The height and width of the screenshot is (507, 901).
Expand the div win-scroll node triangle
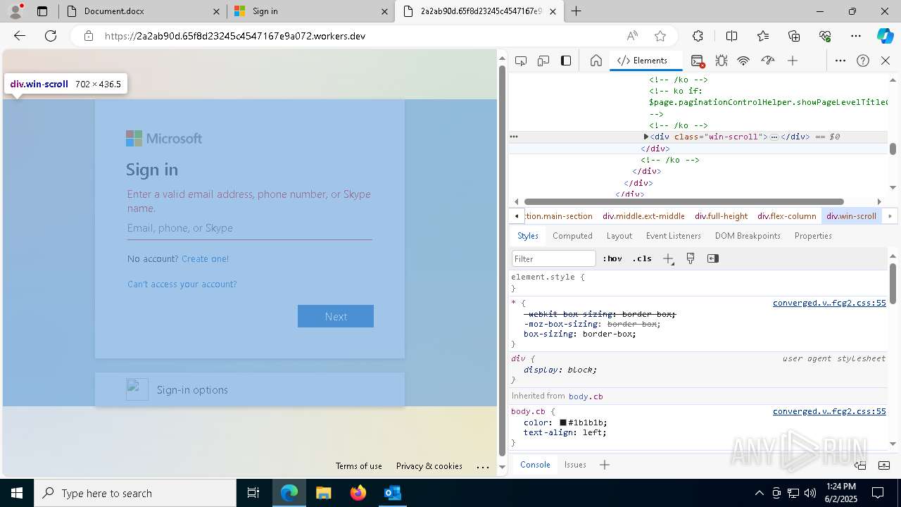646,137
